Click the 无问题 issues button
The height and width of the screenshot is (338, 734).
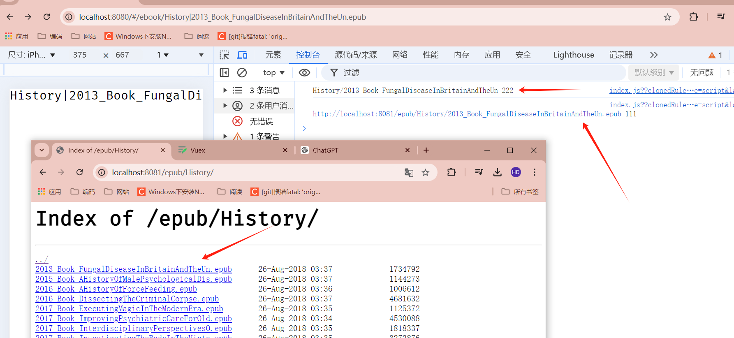click(702, 73)
